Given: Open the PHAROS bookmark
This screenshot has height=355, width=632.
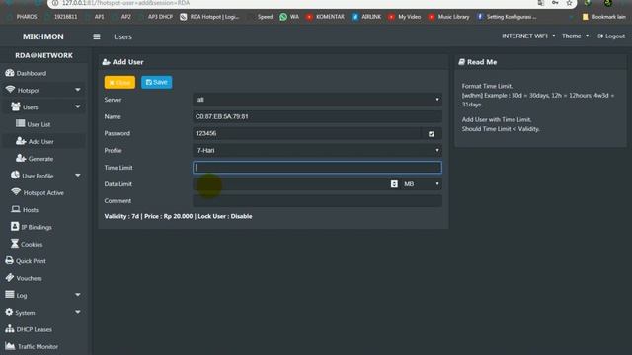Looking at the screenshot, I should pyautogui.click(x=22, y=17).
